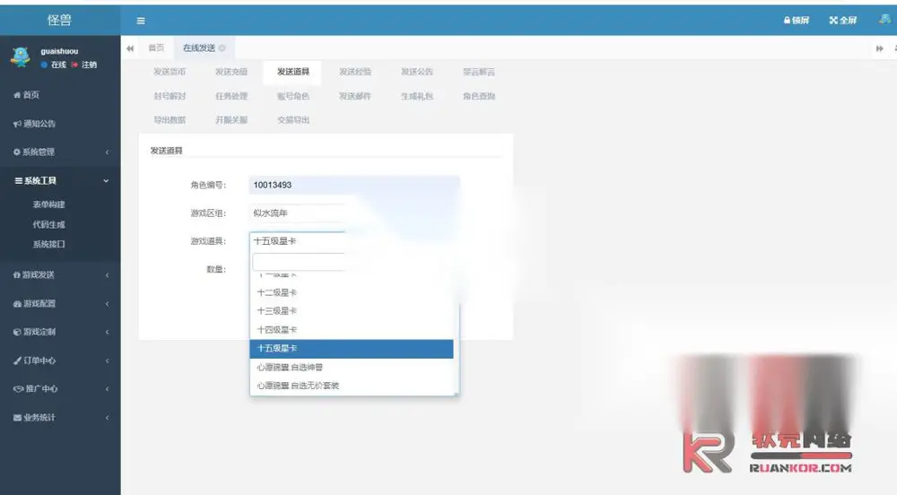Choose 十二级星卡 from the list
Image resolution: width=897 pixels, height=495 pixels.
[x=352, y=292]
